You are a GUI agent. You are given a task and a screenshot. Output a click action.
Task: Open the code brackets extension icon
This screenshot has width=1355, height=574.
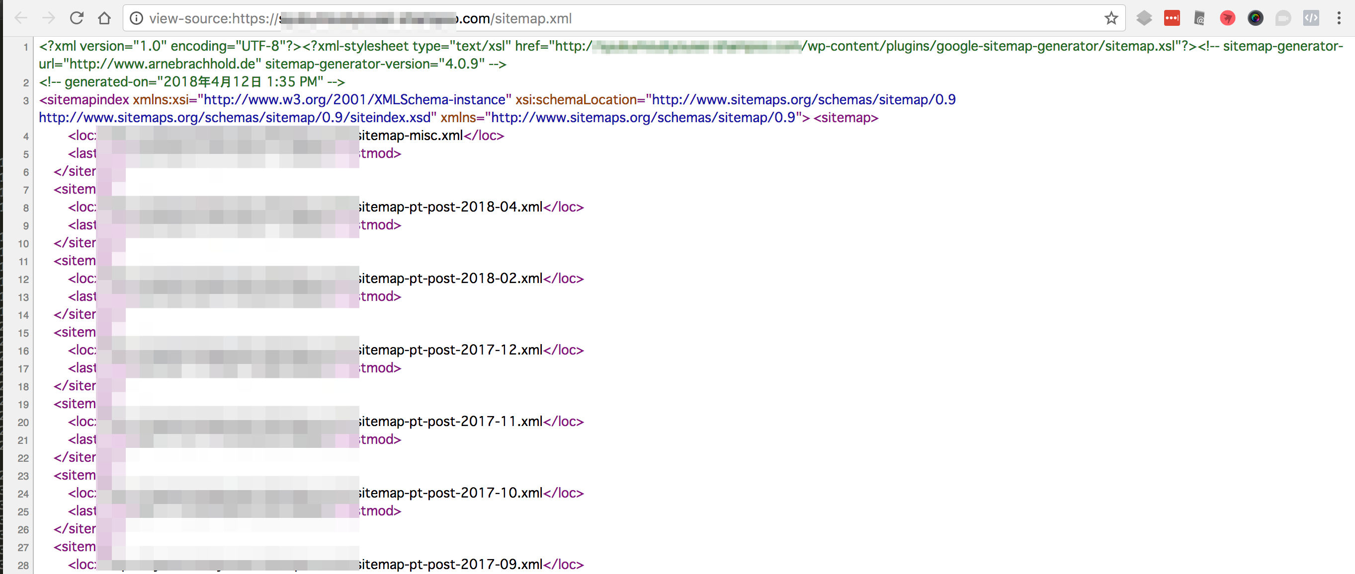[x=1311, y=18]
